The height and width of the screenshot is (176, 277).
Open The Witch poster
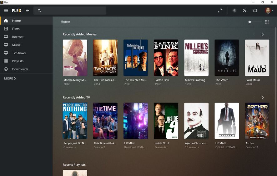pos(227,58)
